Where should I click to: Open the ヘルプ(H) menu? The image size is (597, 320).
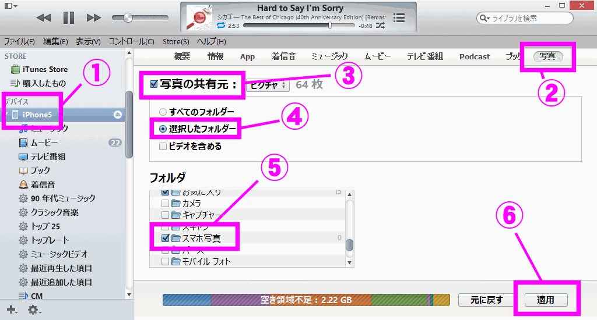click(211, 41)
